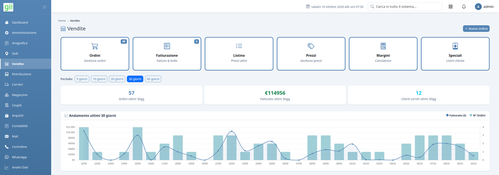Click the Corrieri truck icon
Image resolution: width=499 pixels, height=175 pixels.
(x=7, y=85)
